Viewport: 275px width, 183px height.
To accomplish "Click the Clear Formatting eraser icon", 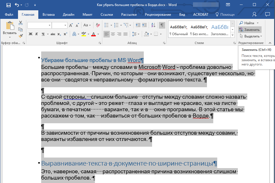I will point(98,25).
